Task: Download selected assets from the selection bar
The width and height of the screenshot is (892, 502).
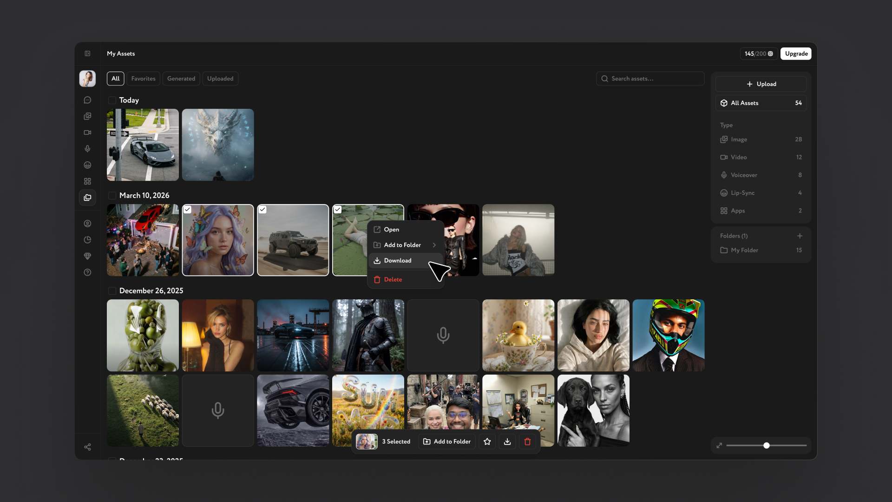Action: [x=507, y=442]
